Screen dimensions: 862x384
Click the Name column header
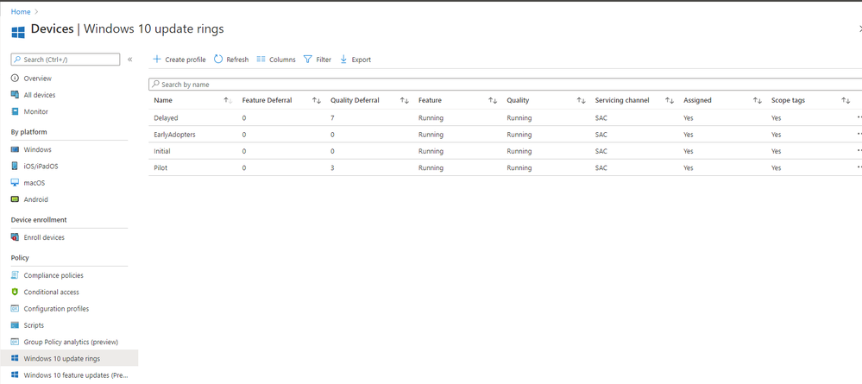(163, 100)
